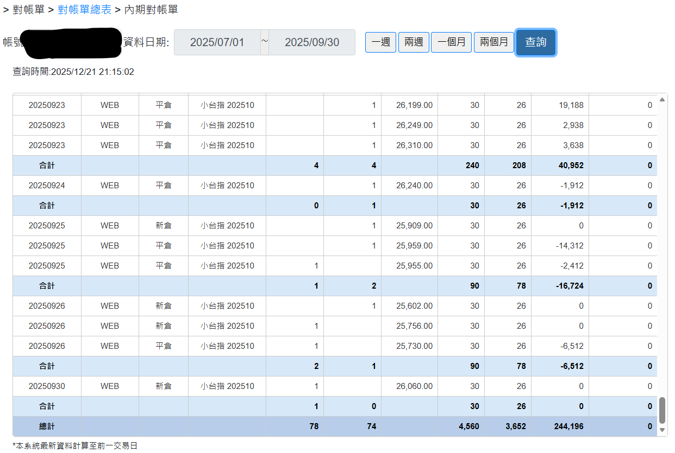Choose the 一個月 date range button
This screenshot has width=675, height=453.
click(x=451, y=42)
